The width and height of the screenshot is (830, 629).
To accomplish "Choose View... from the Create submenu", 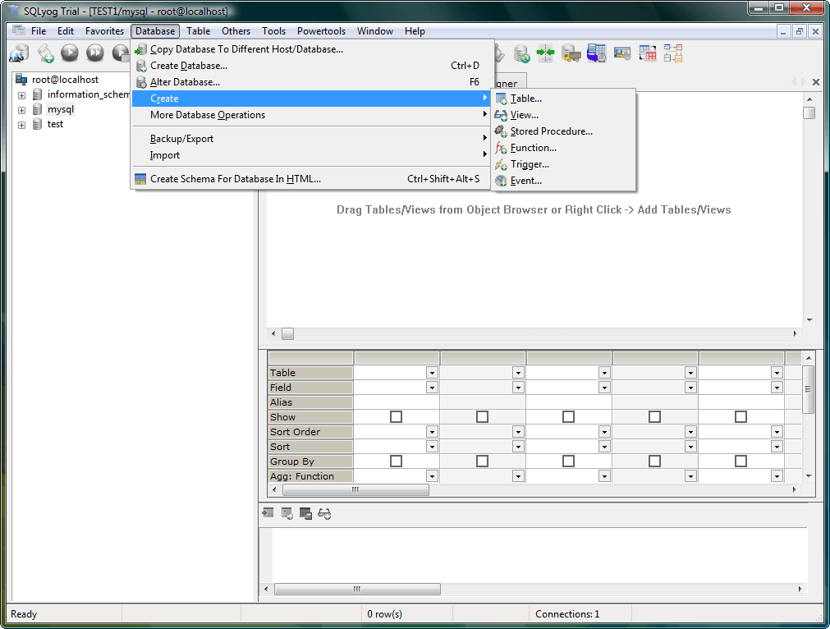I will pos(564,115).
